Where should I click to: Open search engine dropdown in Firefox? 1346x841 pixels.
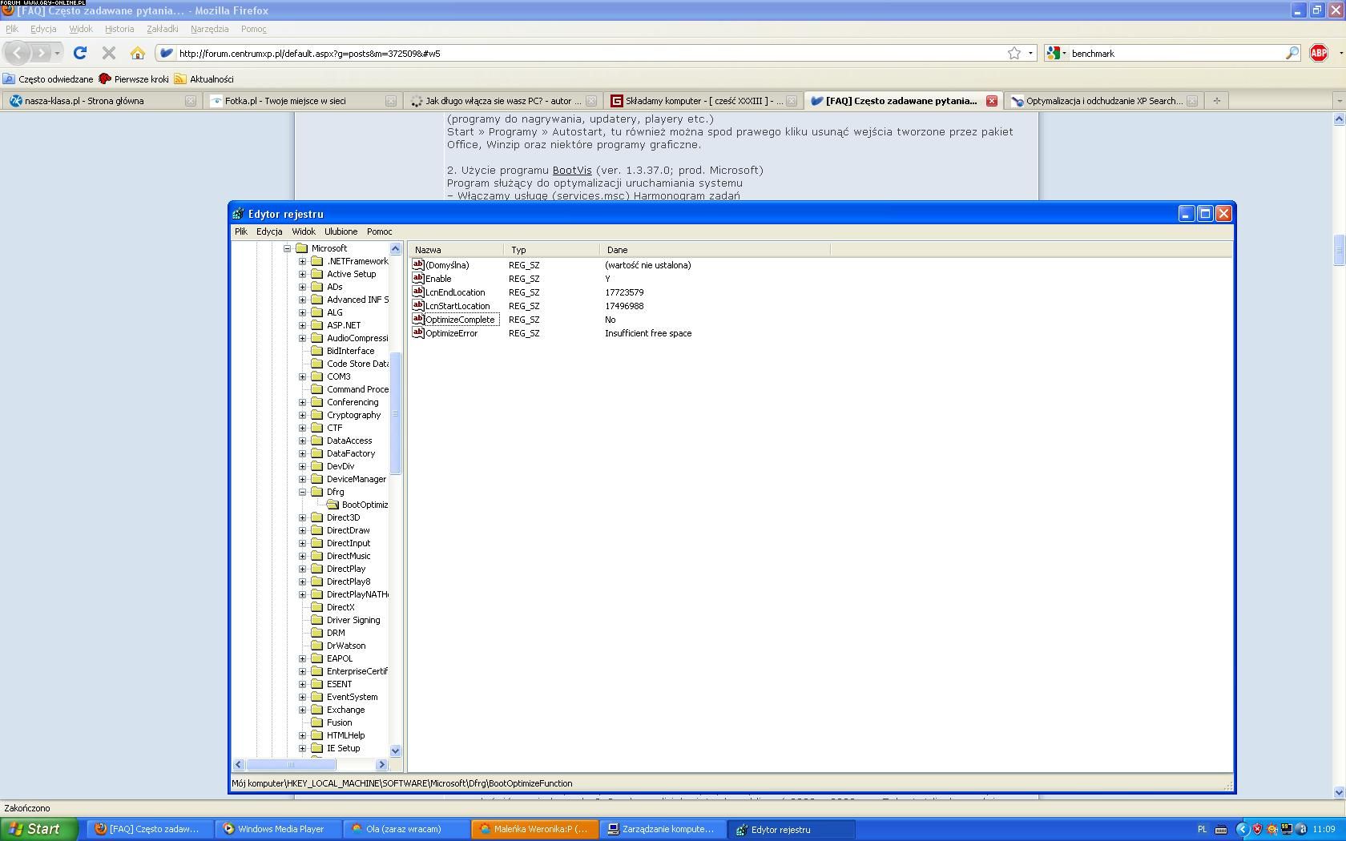click(x=1057, y=53)
